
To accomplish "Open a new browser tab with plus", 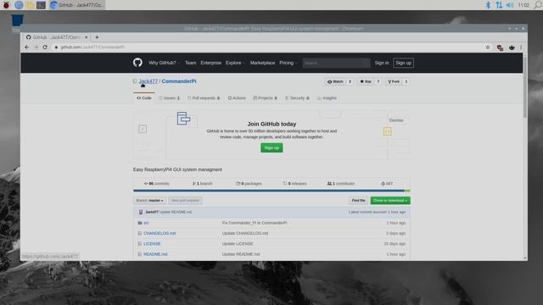I will [97, 37].
